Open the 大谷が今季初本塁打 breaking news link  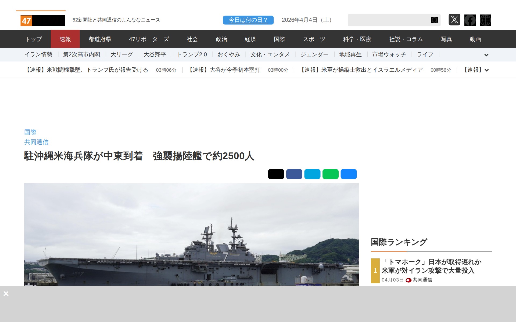click(224, 70)
